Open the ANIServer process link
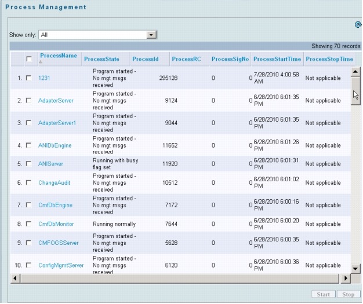Image resolution: width=363 pixels, height=304 pixels. tap(50, 164)
